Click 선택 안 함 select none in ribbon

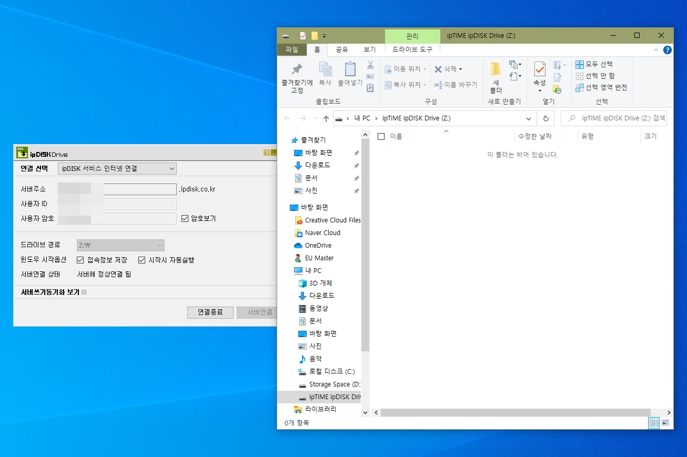pos(595,76)
